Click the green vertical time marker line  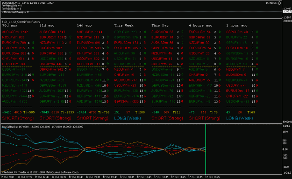(x=206, y=149)
